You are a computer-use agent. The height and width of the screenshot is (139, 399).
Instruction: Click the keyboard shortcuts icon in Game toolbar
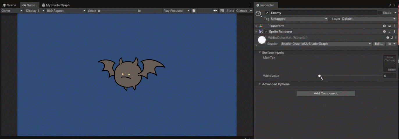tap(222, 11)
